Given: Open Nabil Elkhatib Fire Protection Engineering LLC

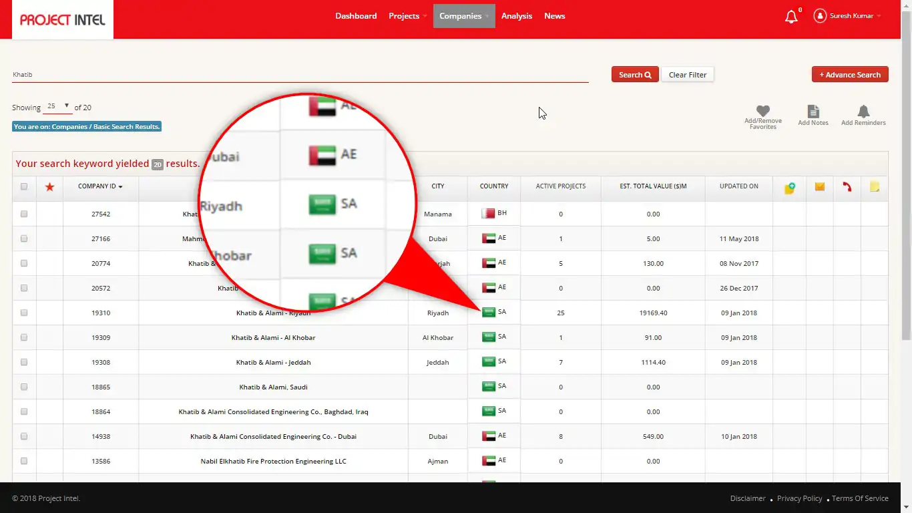Looking at the screenshot, I should point(274,462).
